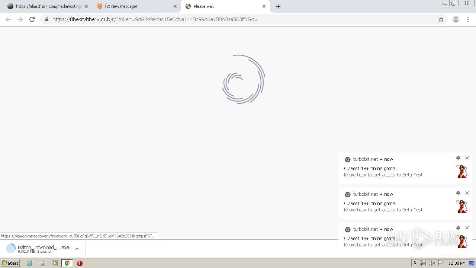Open settings of middle turbobit.net notification
This screenshot has height=268, width=476.
pyautogui.click(x=458, y=193)
